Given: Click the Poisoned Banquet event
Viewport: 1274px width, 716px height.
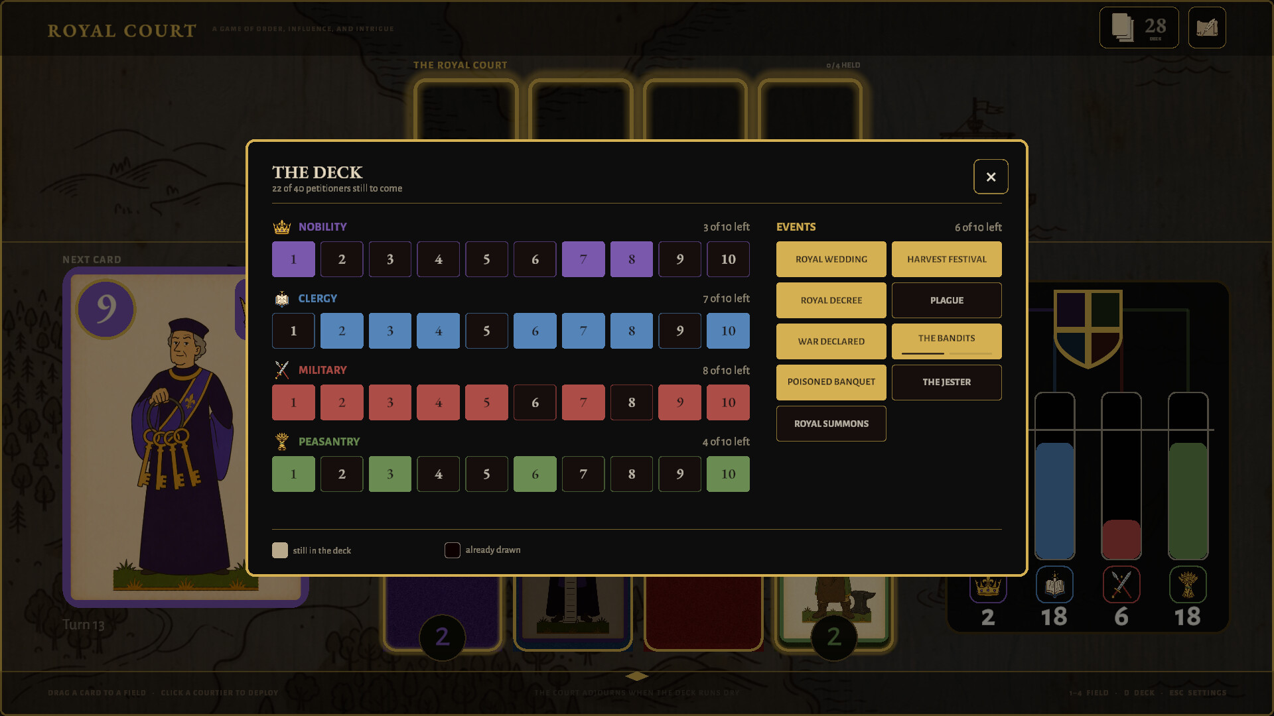Looking at the screenshot, I should pyautogui.click(x=831, y=383).
